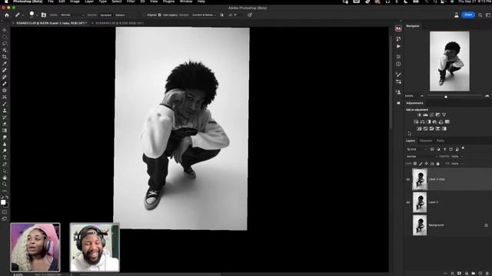Open the Image menu
The width and height of the screenshot is (492, 276).
[x=75, y=2]
